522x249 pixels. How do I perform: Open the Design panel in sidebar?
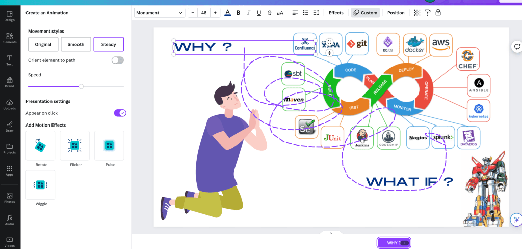tap(10, 16)
